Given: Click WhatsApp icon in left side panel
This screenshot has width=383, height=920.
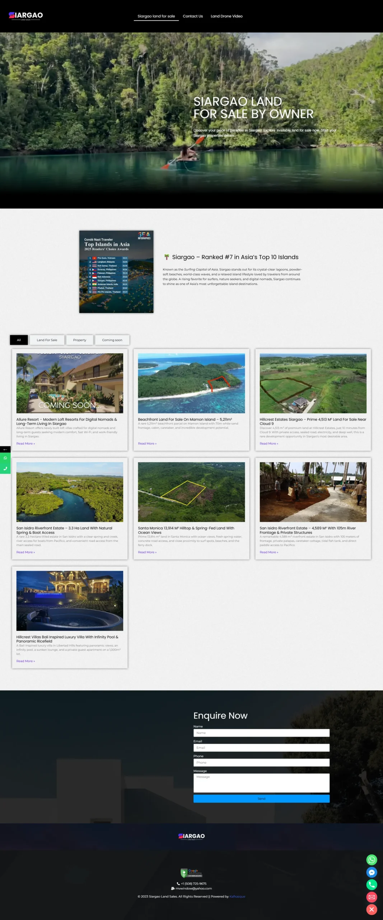Looking at the screenshot, I should pyautogui.click(x=5, y=458).
